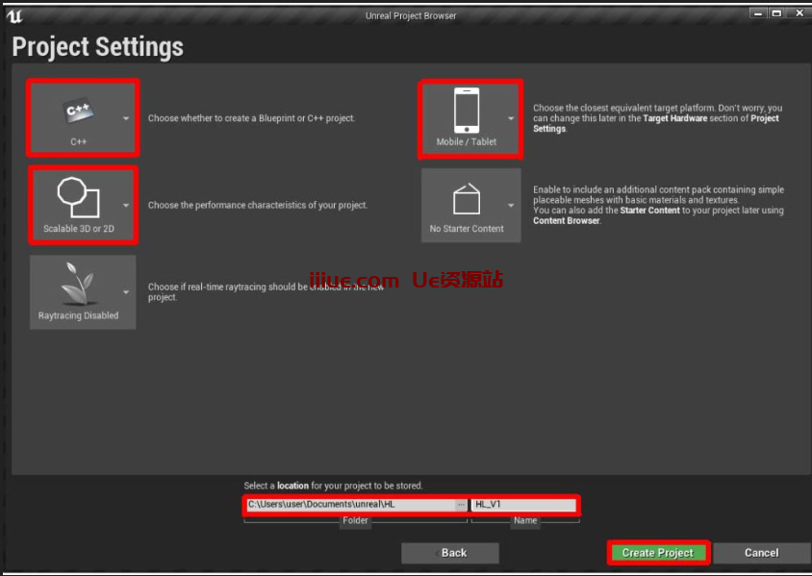Image resolution: width=812 pixels, height=576 pixels.
Task: Open the C++ project type dropdown arrow
Action: 126,119
